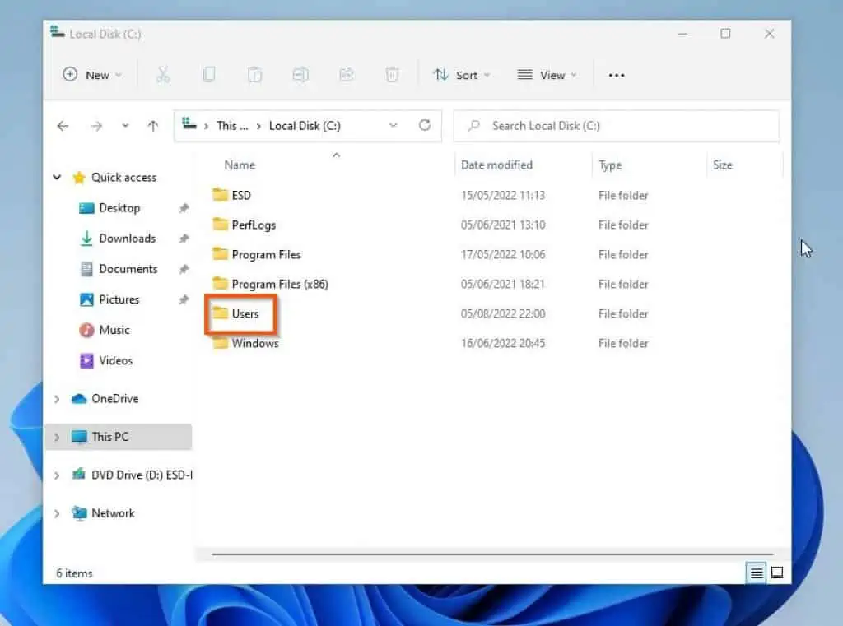Image resolution: width=843 pixels, height=626 pixels.
Task: Expand This PC in the sidebar
Action: [x=56, y=437]
